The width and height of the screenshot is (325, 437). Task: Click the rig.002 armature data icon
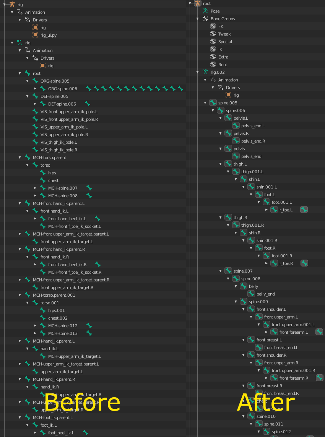(205, 72)
